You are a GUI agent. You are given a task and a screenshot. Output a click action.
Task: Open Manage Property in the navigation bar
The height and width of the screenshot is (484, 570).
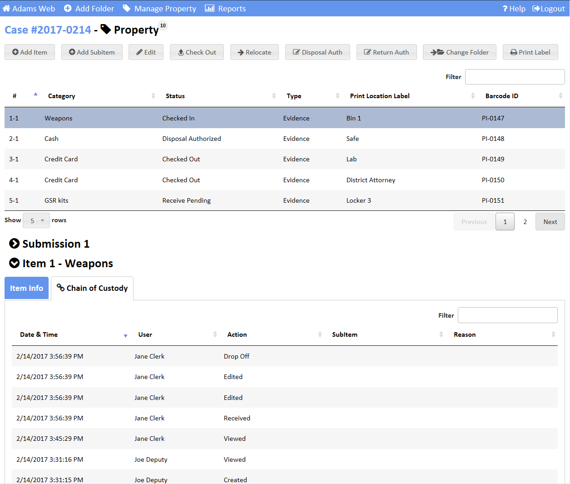click(159, 9)
